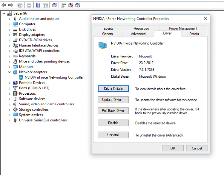Select the Driver tab
Viewport: 224px width, 175px height.
[x=168, y=33]
